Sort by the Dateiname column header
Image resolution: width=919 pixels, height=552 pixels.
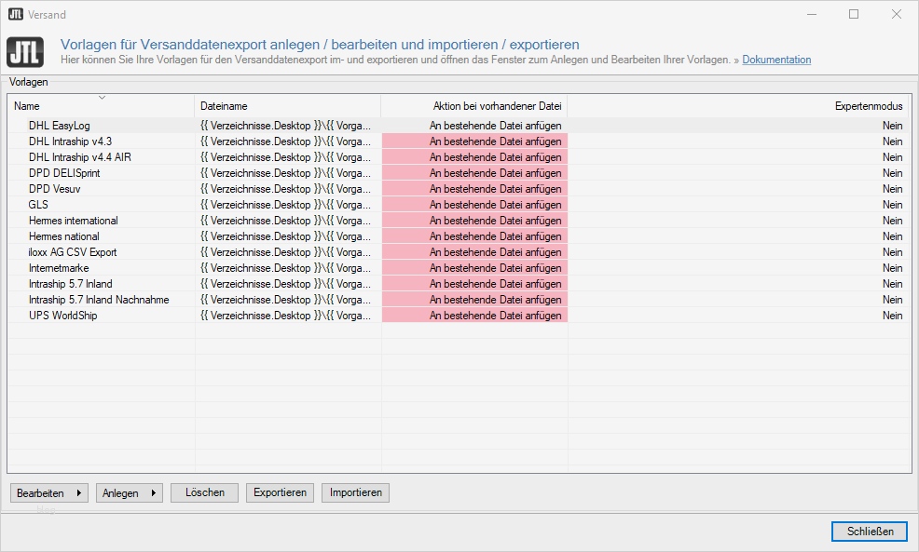click(287, 106)
